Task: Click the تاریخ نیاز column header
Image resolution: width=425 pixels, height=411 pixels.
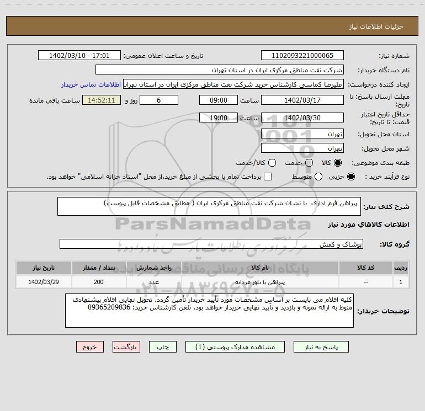Action: (44, 268)
